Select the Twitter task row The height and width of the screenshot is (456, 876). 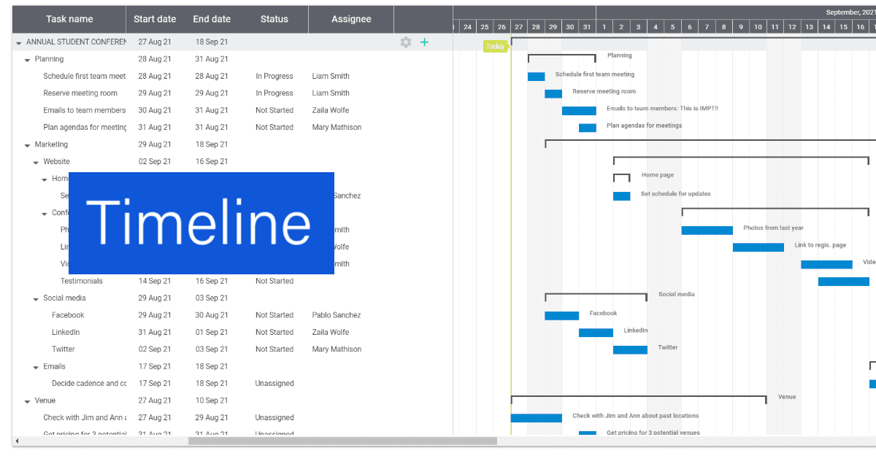tap(64, 349)
